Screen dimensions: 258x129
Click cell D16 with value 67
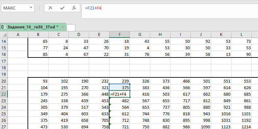[x=79, y=54]
